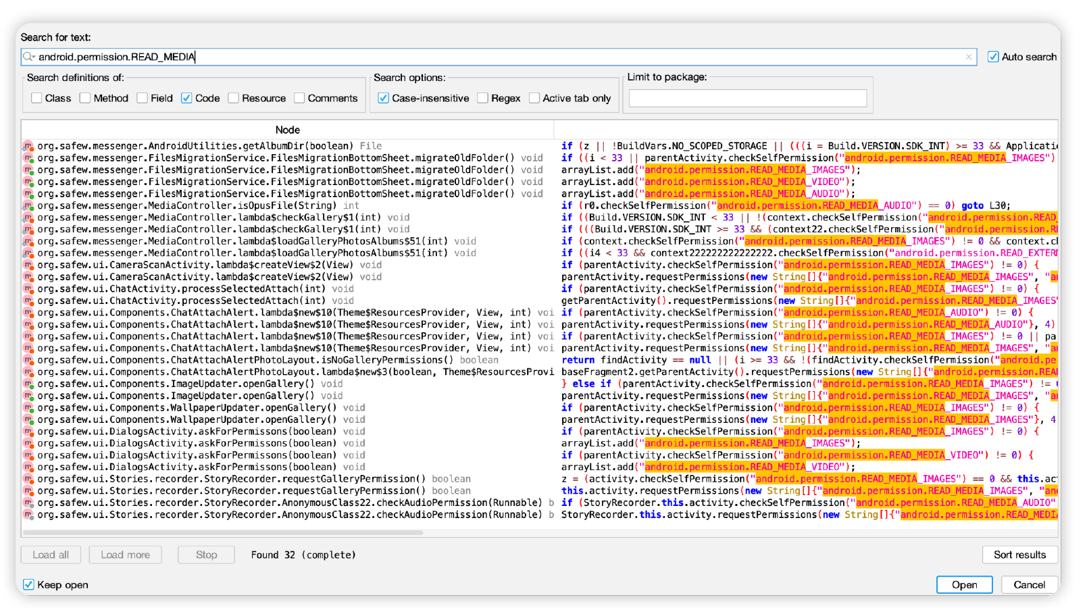Viewport: 1089px width, 612px height.
Task: Click method icon of ImageUpdater.openGallery row starting '} else if'
Action: (28, 384)
